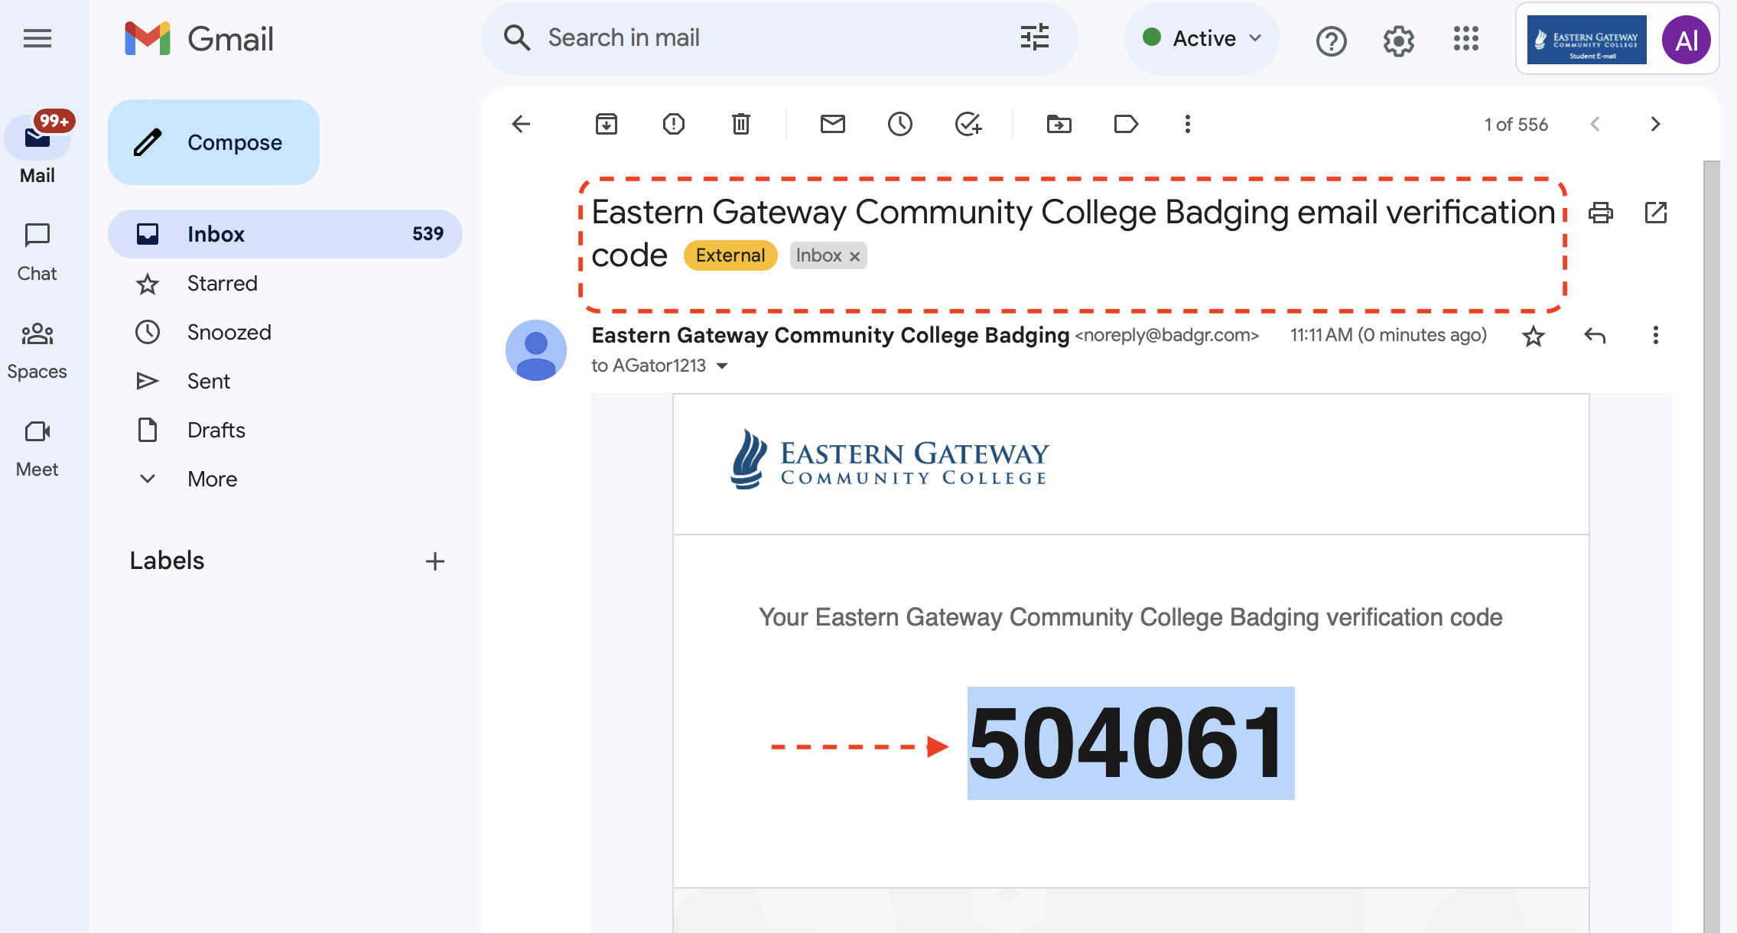The image size is (1737, 933).
Task: Click the Search in mail field
Action: tap(773, 38)
